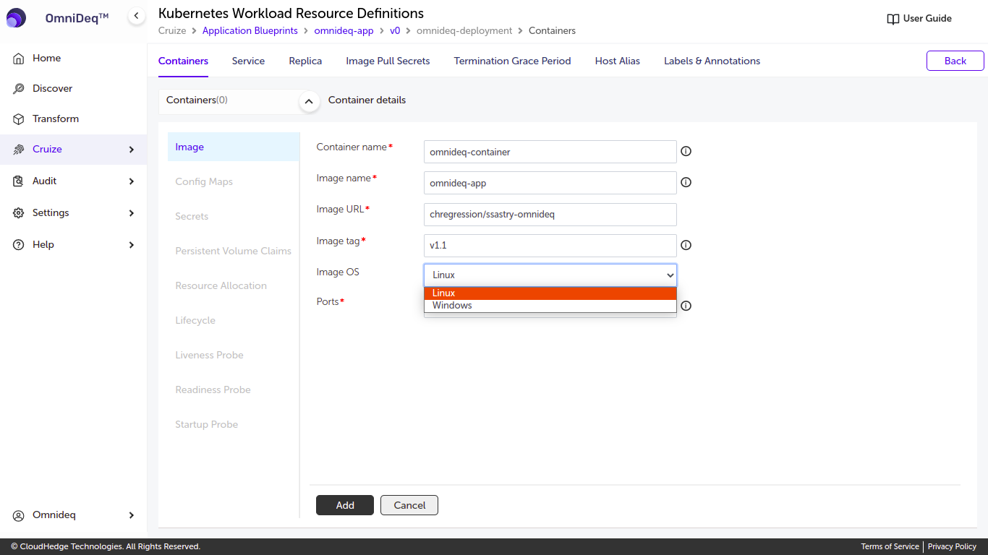Click the Back button
Screen dimensions: 988x555
(x=955, y=61)
